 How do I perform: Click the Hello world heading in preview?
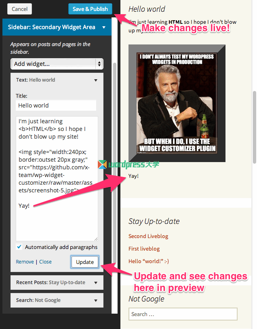(x=147, y=9)
